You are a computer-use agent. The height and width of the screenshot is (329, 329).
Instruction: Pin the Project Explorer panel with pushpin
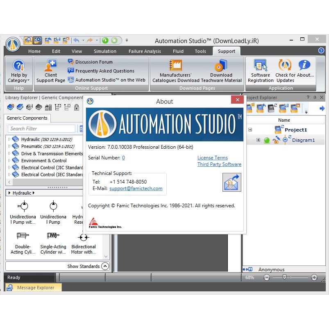[315, 98]
